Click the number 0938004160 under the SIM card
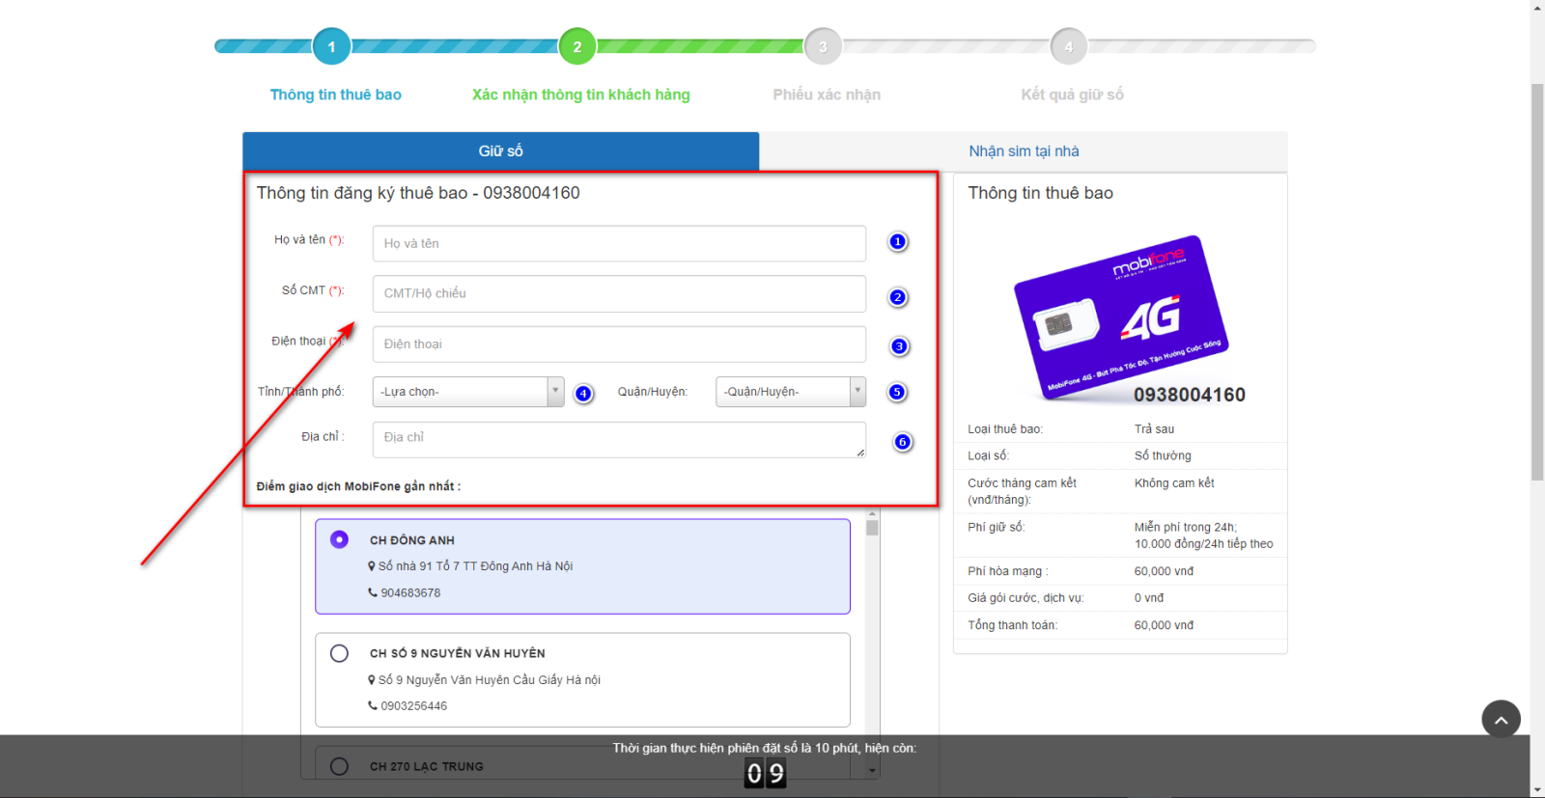Viewport: 1545px width, 798px height. click(1190, 395)
